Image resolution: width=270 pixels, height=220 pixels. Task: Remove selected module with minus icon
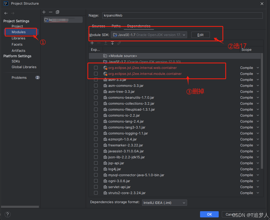click(51, 12)
